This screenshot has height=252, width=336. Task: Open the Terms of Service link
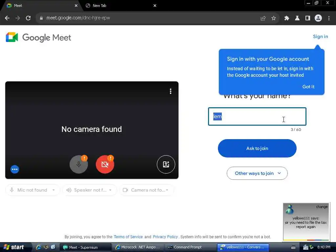pos(128,237)
